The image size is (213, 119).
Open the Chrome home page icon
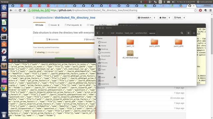click(x=25, y=10)
